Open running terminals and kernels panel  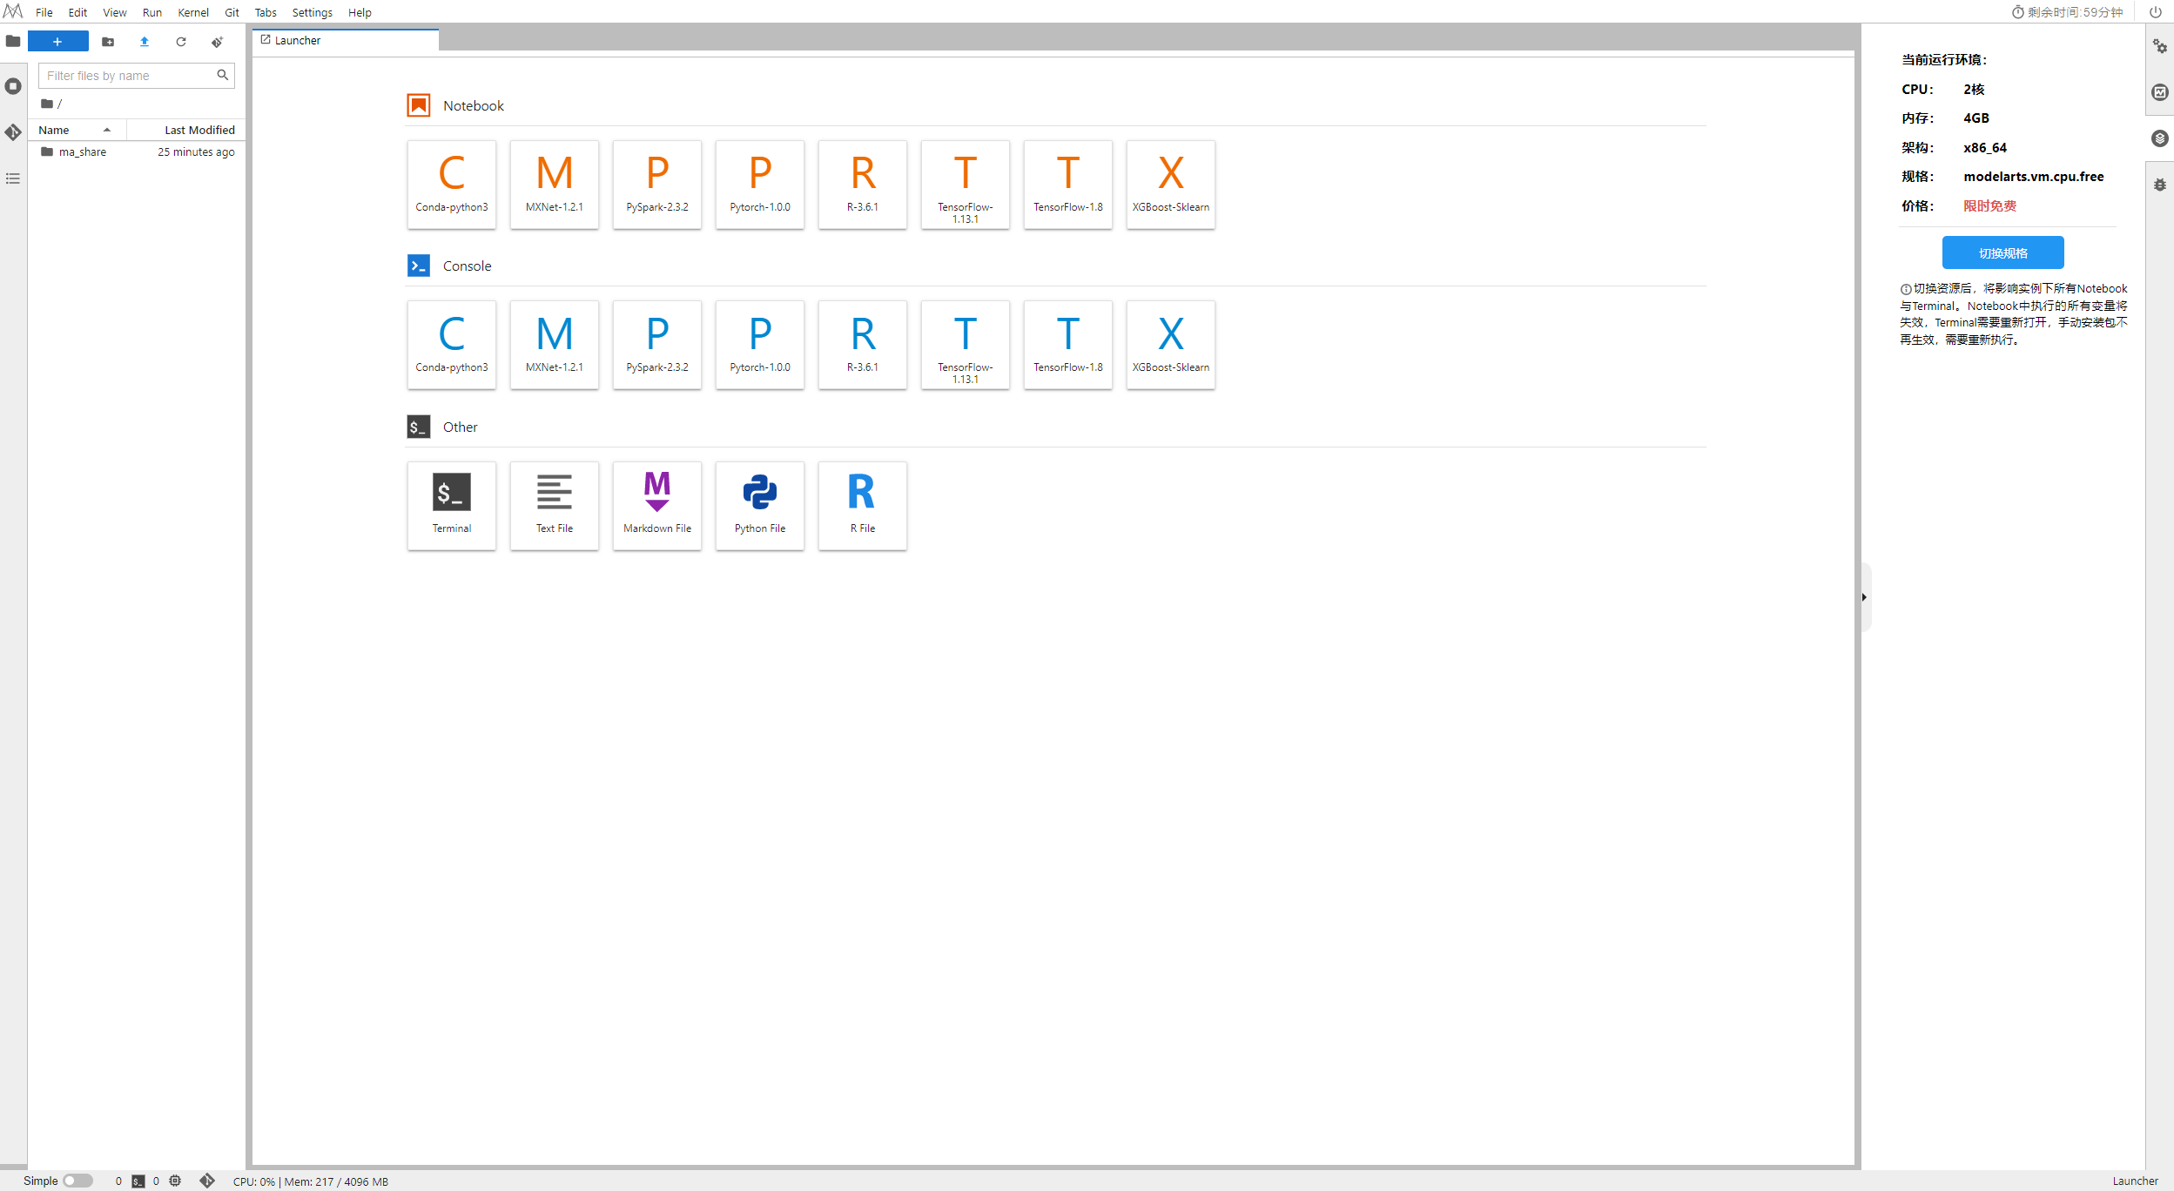(13, 86)
